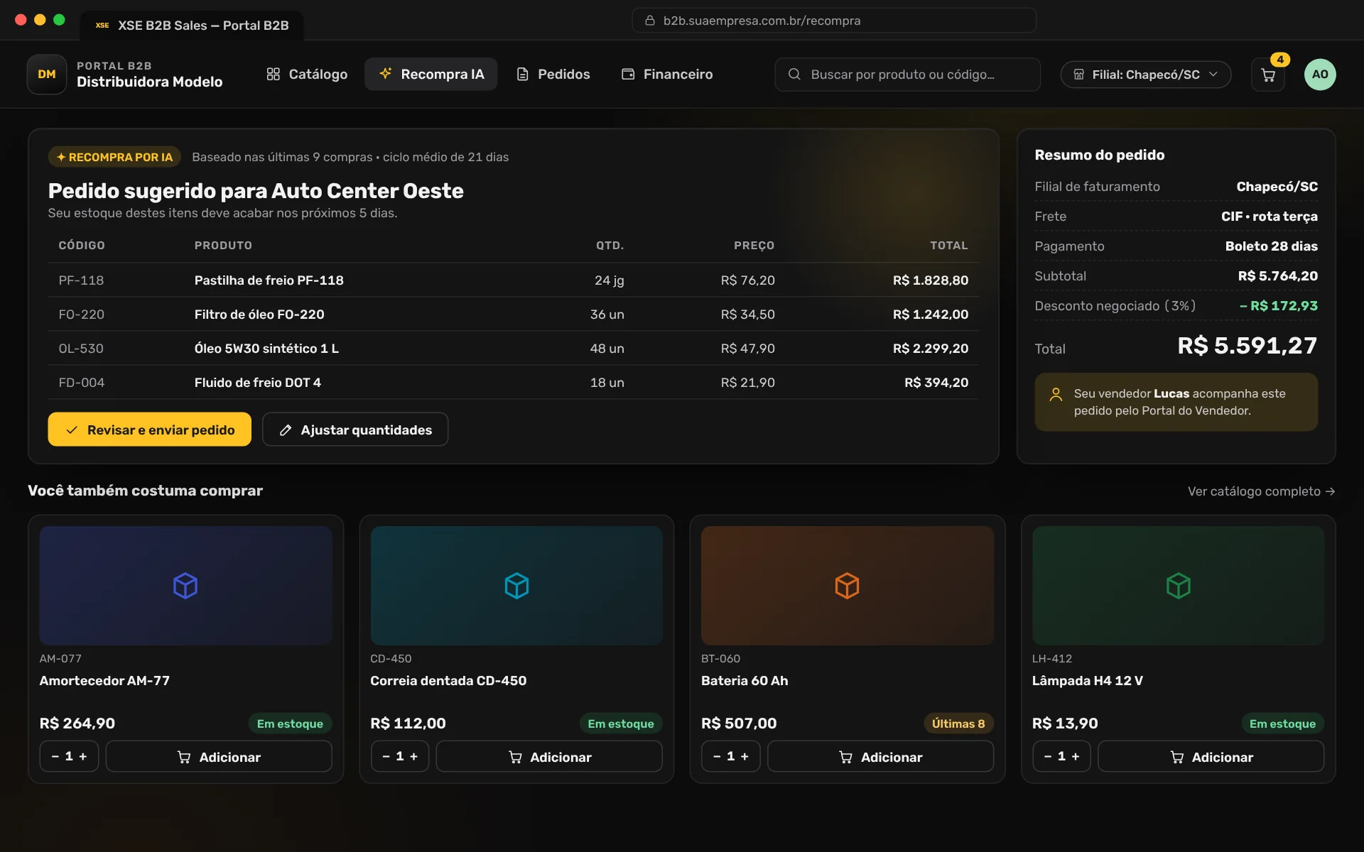The image size is (1364, 852).
Task: Open the Financeiro tab
Action: (x=667, y=75)
